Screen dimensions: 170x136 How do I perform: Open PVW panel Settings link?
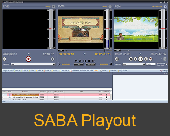(105, 7)
